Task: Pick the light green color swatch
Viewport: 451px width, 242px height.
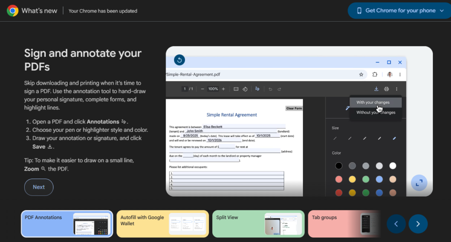Action: point(366,179)
